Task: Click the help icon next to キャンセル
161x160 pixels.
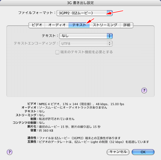Action: [x=9, y=152]
